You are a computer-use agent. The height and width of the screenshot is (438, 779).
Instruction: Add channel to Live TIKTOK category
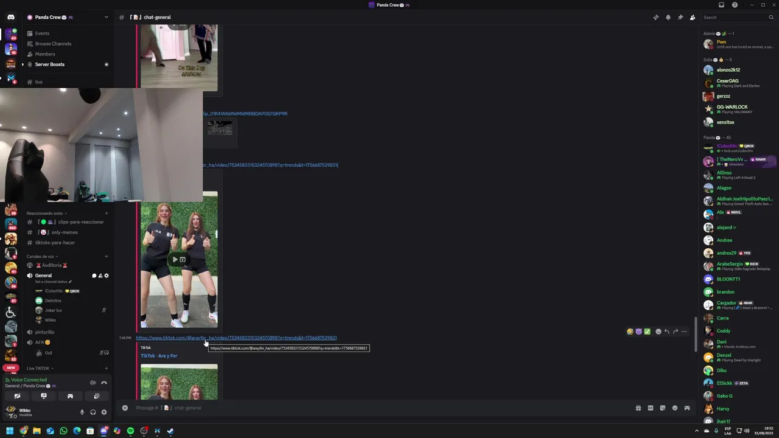(x=107, y=369)
